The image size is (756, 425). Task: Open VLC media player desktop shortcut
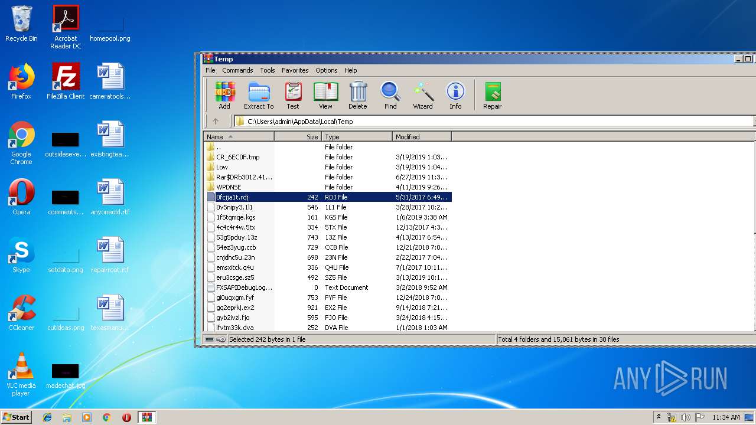coord(21,374)
